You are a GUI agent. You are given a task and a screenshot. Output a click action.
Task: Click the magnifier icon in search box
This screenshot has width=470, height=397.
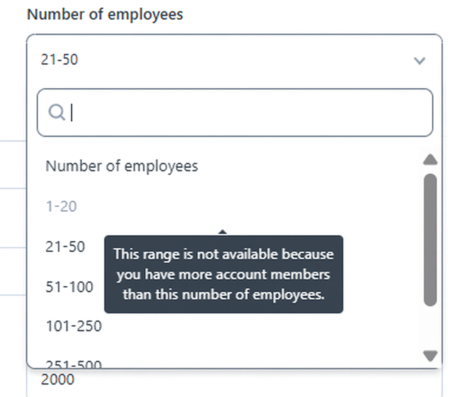56,112
